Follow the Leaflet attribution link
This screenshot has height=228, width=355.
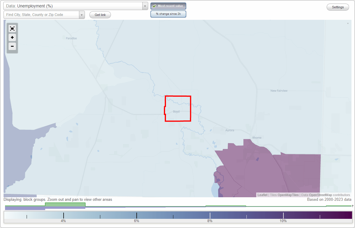[262, 195]
